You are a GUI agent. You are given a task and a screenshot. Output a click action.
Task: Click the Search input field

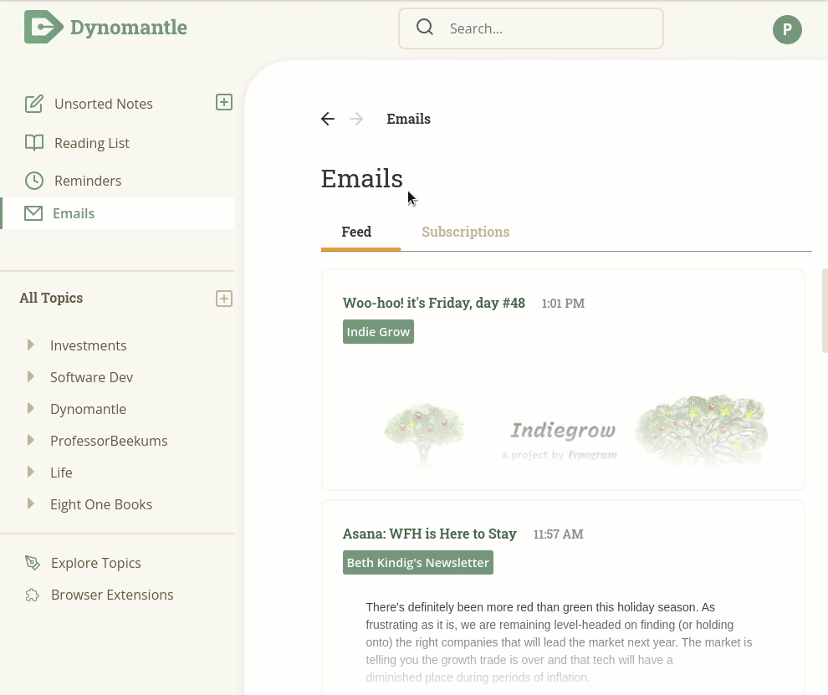tap(531, 28)
